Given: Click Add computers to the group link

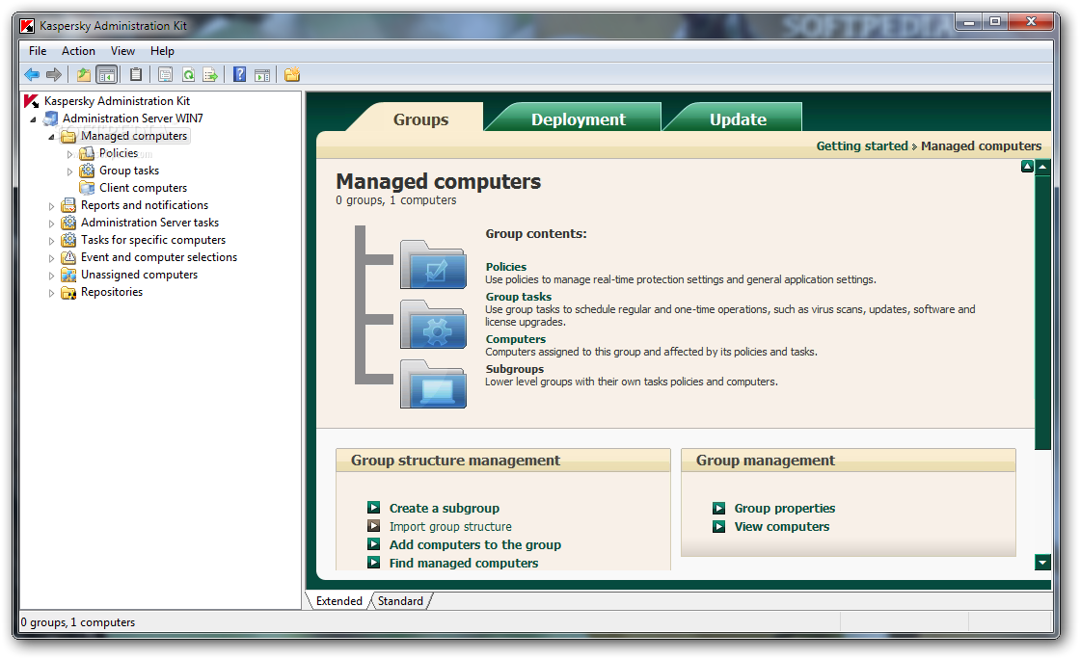Looking at the screenshot, I should point(474,544).
